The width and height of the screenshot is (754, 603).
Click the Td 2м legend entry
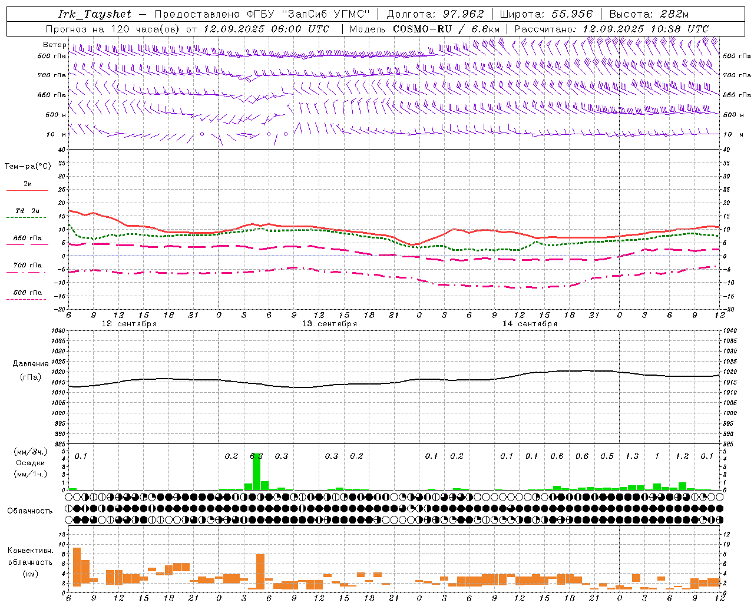[x=28, y=211]
